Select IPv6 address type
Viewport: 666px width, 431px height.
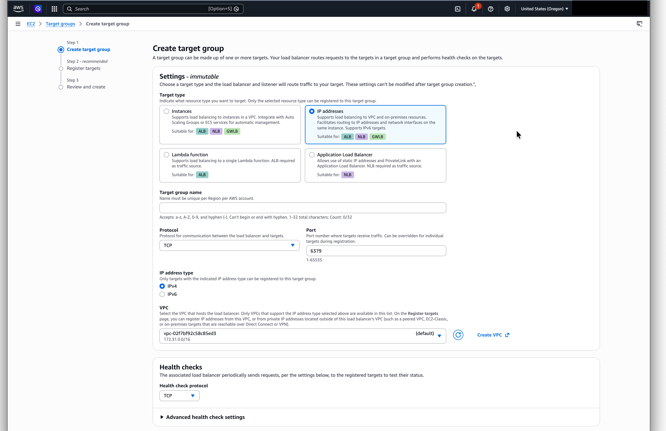(162, 294)
